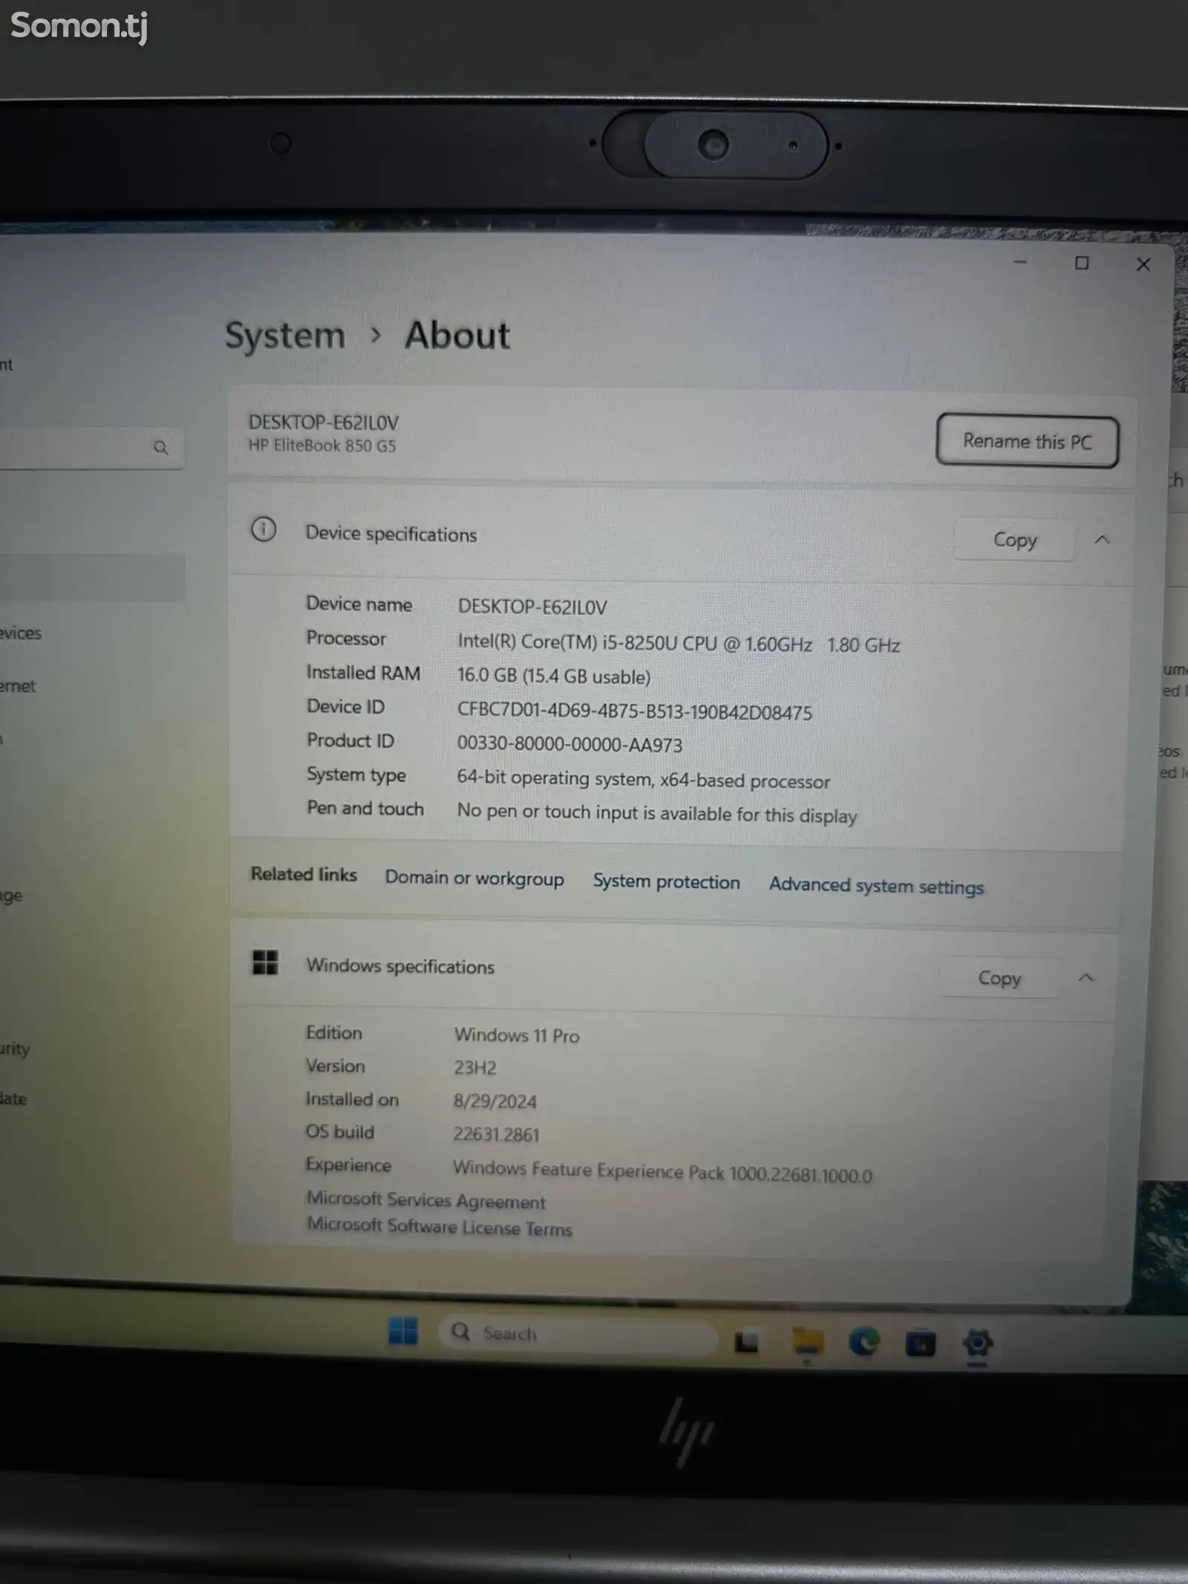The width and height of the screenshot is (1188, 1584).
Task: Collapse the Device specifications section
Action: coord(1102,540)
